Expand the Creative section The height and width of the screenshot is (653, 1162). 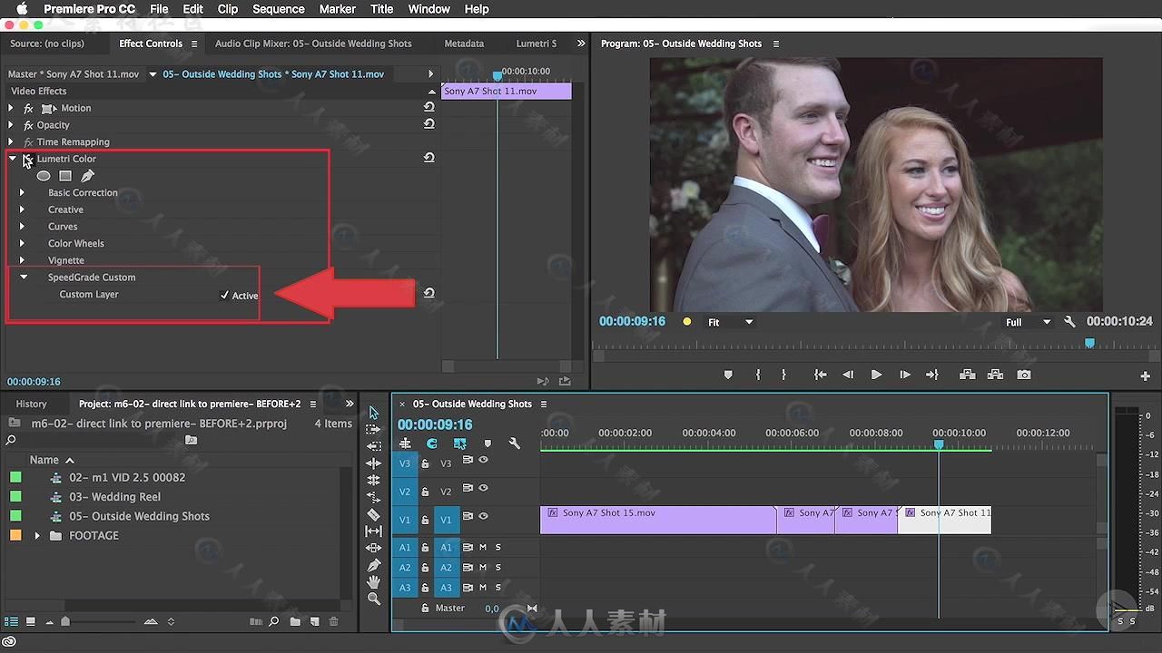click(22, 210)
